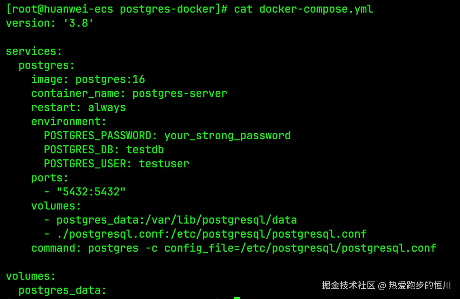This screenshot has height=299, width=460.
Task: Click the green terminal cursor block
Action: (236, 298)
